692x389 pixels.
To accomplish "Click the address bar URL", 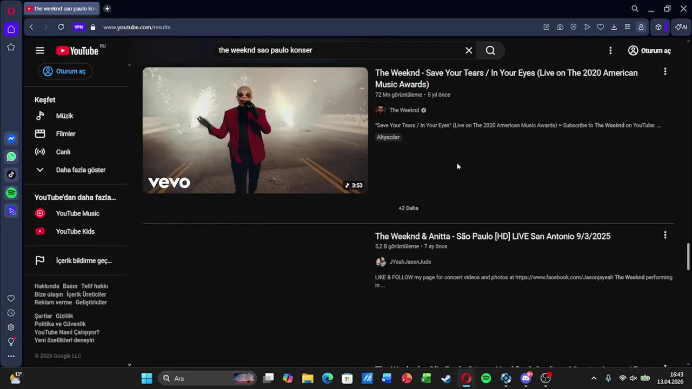I will pyautogui.click(x=137, y=27).
